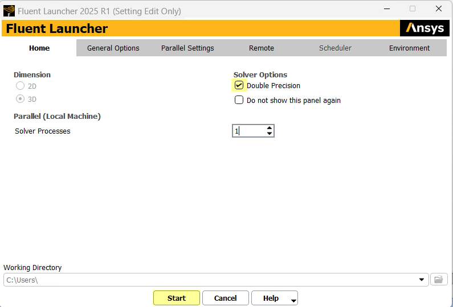Select the 2D dimension radio button
The image size is (453, 307).
tap(20, 86)
